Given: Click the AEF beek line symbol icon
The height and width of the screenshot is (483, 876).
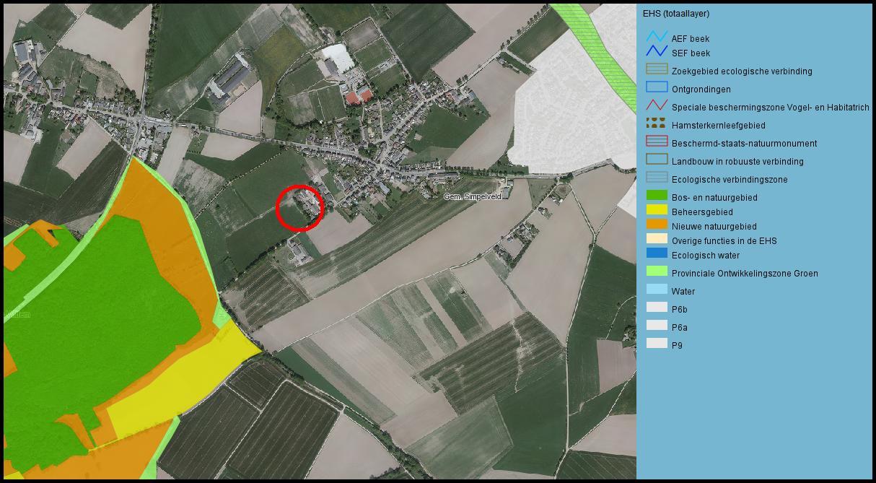Looking at the screenshot, I should [657, 37].
